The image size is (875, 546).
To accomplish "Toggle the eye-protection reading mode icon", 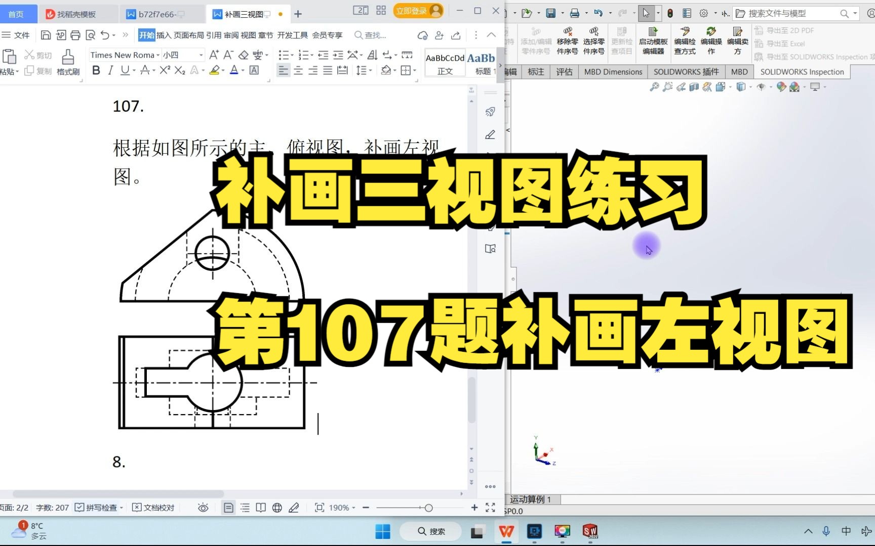I will click(x=203, y=507).
